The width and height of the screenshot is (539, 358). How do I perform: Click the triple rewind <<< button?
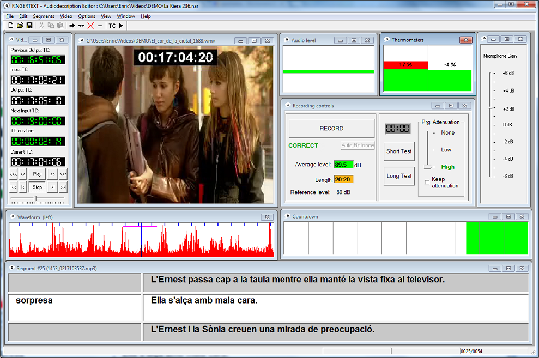pos(14,174)
